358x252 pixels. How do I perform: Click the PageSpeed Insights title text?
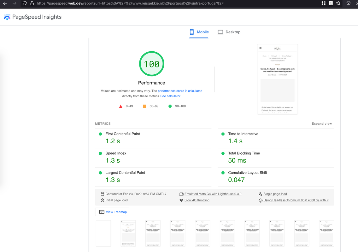pyautogui.click(x=37, y=17)
